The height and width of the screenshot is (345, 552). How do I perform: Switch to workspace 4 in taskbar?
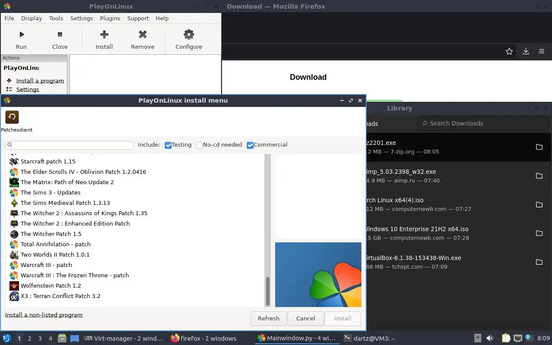(x=50, y=339)
